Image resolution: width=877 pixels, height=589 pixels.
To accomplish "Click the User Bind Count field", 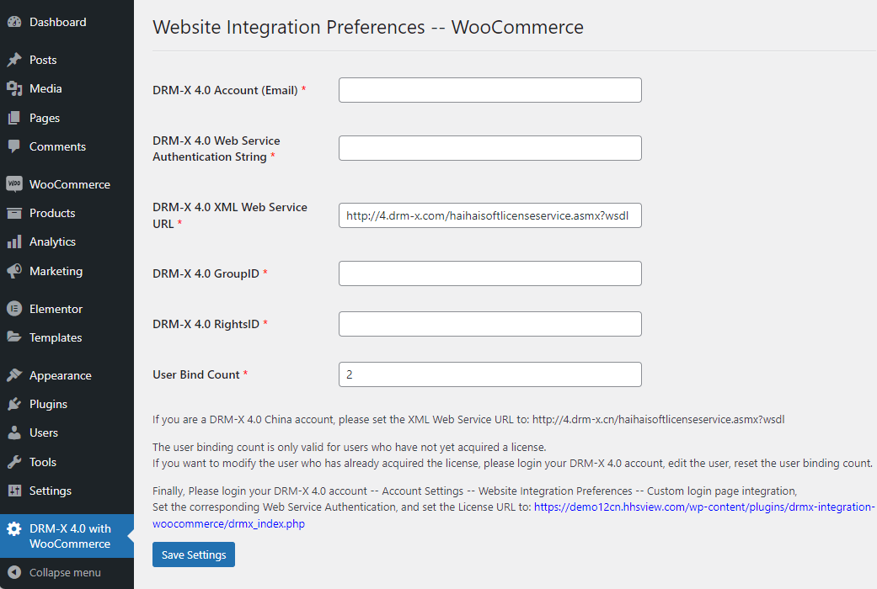I will pyautogui.click(x=489, y=374).
